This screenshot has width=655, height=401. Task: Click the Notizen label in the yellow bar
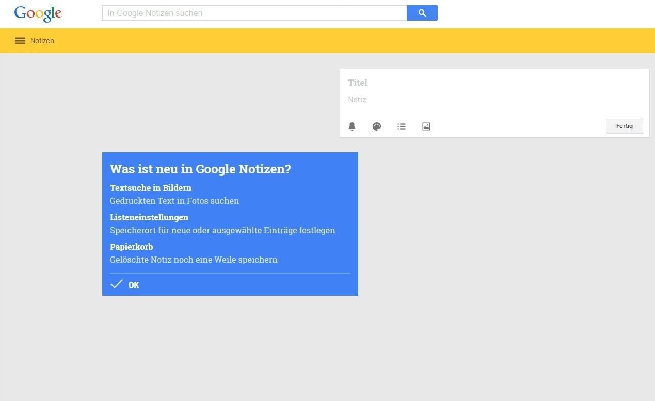42,41
